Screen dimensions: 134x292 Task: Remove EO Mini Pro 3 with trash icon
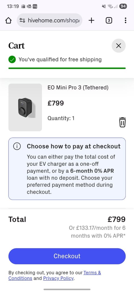coord(123,122)
